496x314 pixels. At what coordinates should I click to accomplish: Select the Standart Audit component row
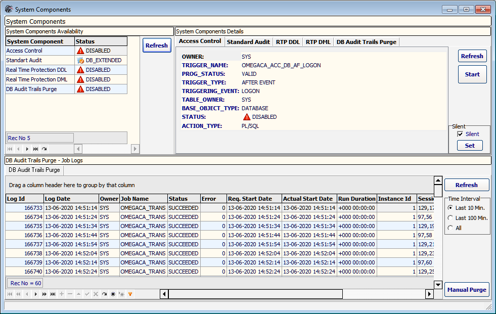click(24, 60)
